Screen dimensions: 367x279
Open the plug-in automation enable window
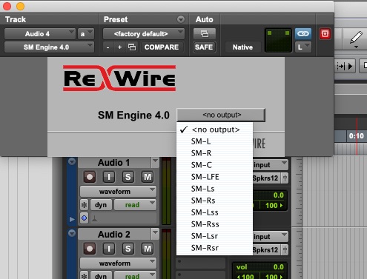205,33
